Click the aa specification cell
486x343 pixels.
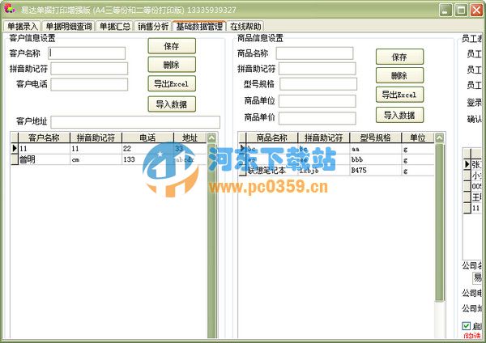click(376, 149)
